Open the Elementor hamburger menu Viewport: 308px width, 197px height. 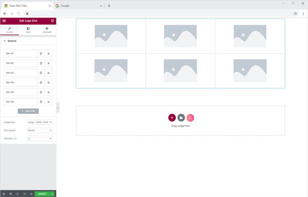click(x=4, y=21)
